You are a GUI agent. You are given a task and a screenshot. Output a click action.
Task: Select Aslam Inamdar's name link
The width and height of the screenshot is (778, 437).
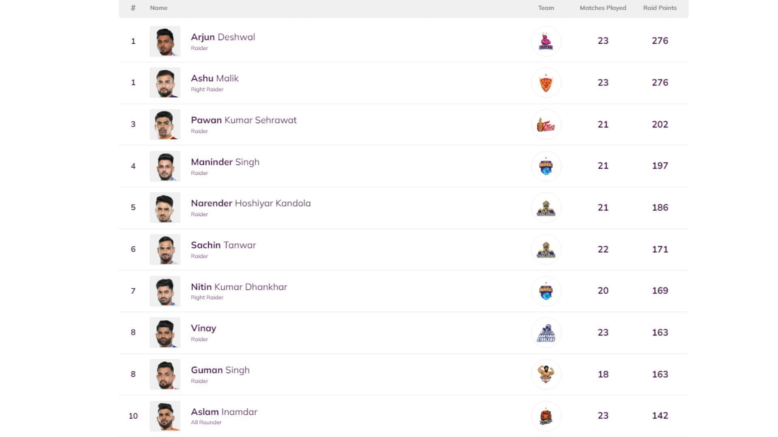224,412
